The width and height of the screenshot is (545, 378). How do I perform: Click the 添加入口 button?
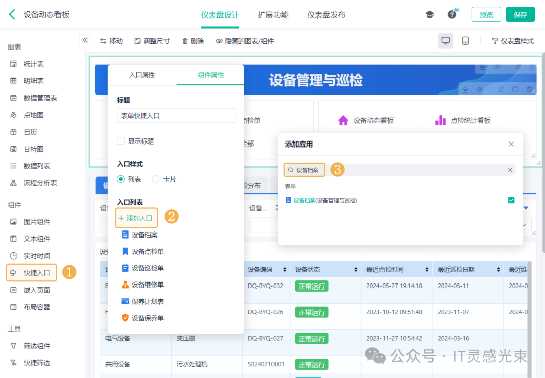point(136,218)
